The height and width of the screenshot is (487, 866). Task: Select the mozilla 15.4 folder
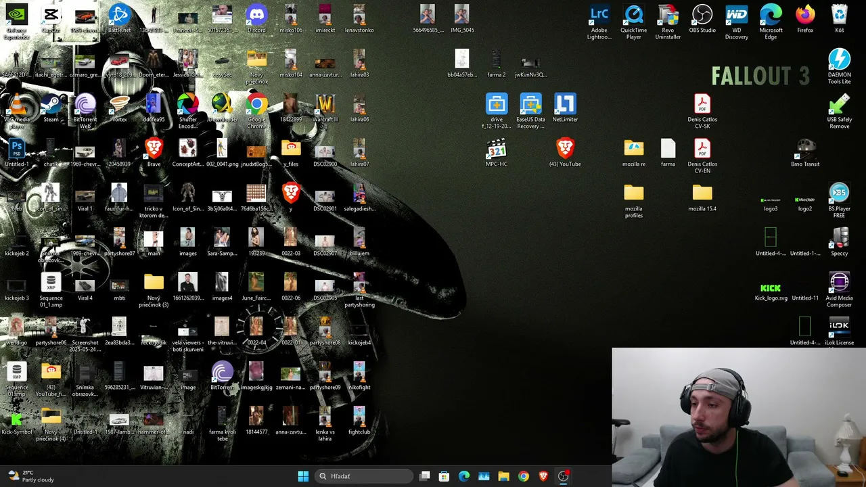tap(702, 198)
